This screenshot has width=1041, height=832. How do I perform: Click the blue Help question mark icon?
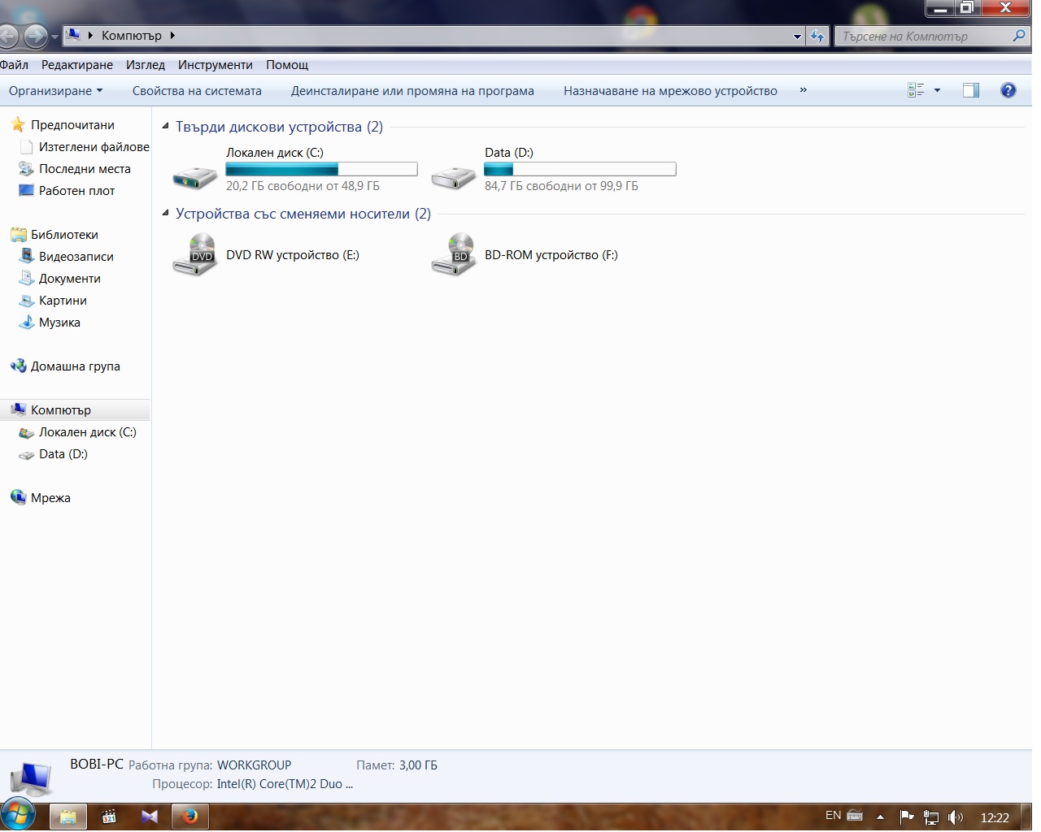[1008, 90]
